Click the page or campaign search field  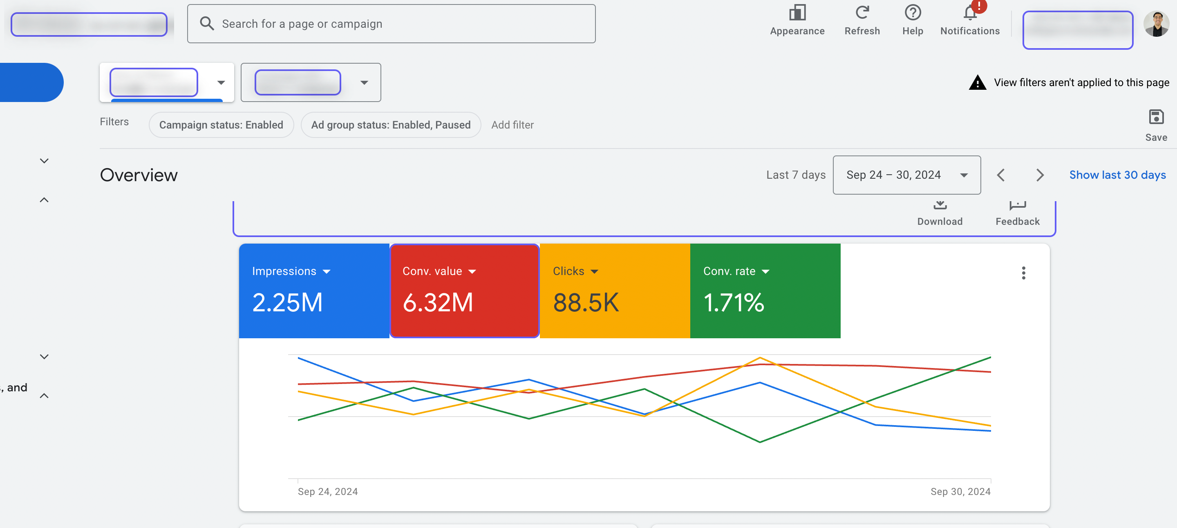[x=391, y=24]
